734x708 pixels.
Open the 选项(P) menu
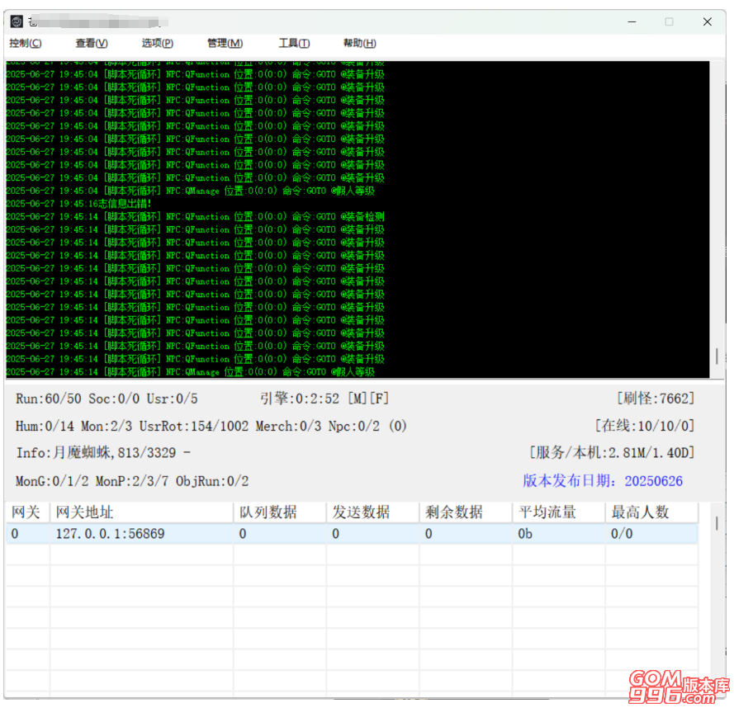click(x=157, y=44)
